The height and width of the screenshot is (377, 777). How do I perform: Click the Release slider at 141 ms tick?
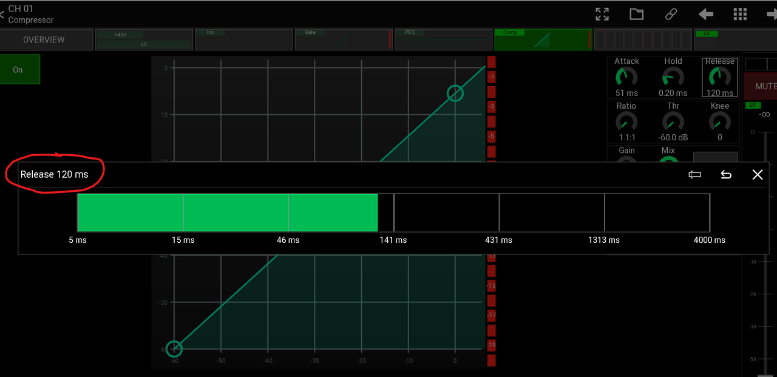tap(394, 212)
